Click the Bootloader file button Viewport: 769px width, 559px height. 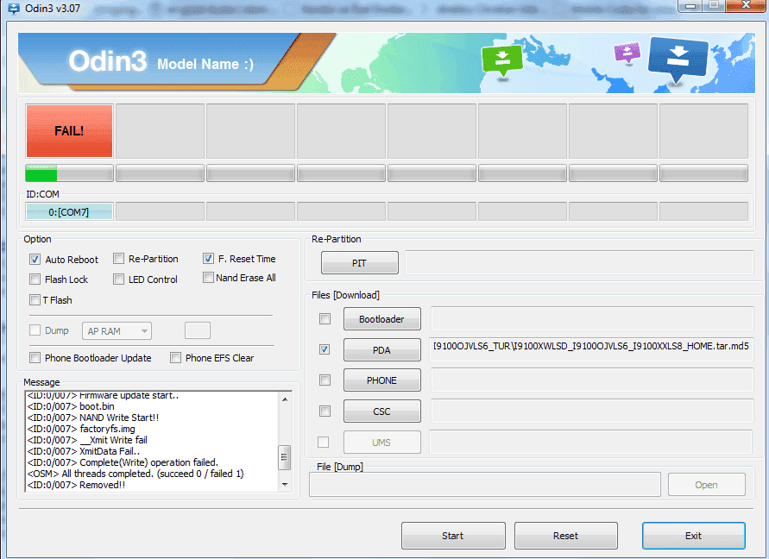point(381,319)
